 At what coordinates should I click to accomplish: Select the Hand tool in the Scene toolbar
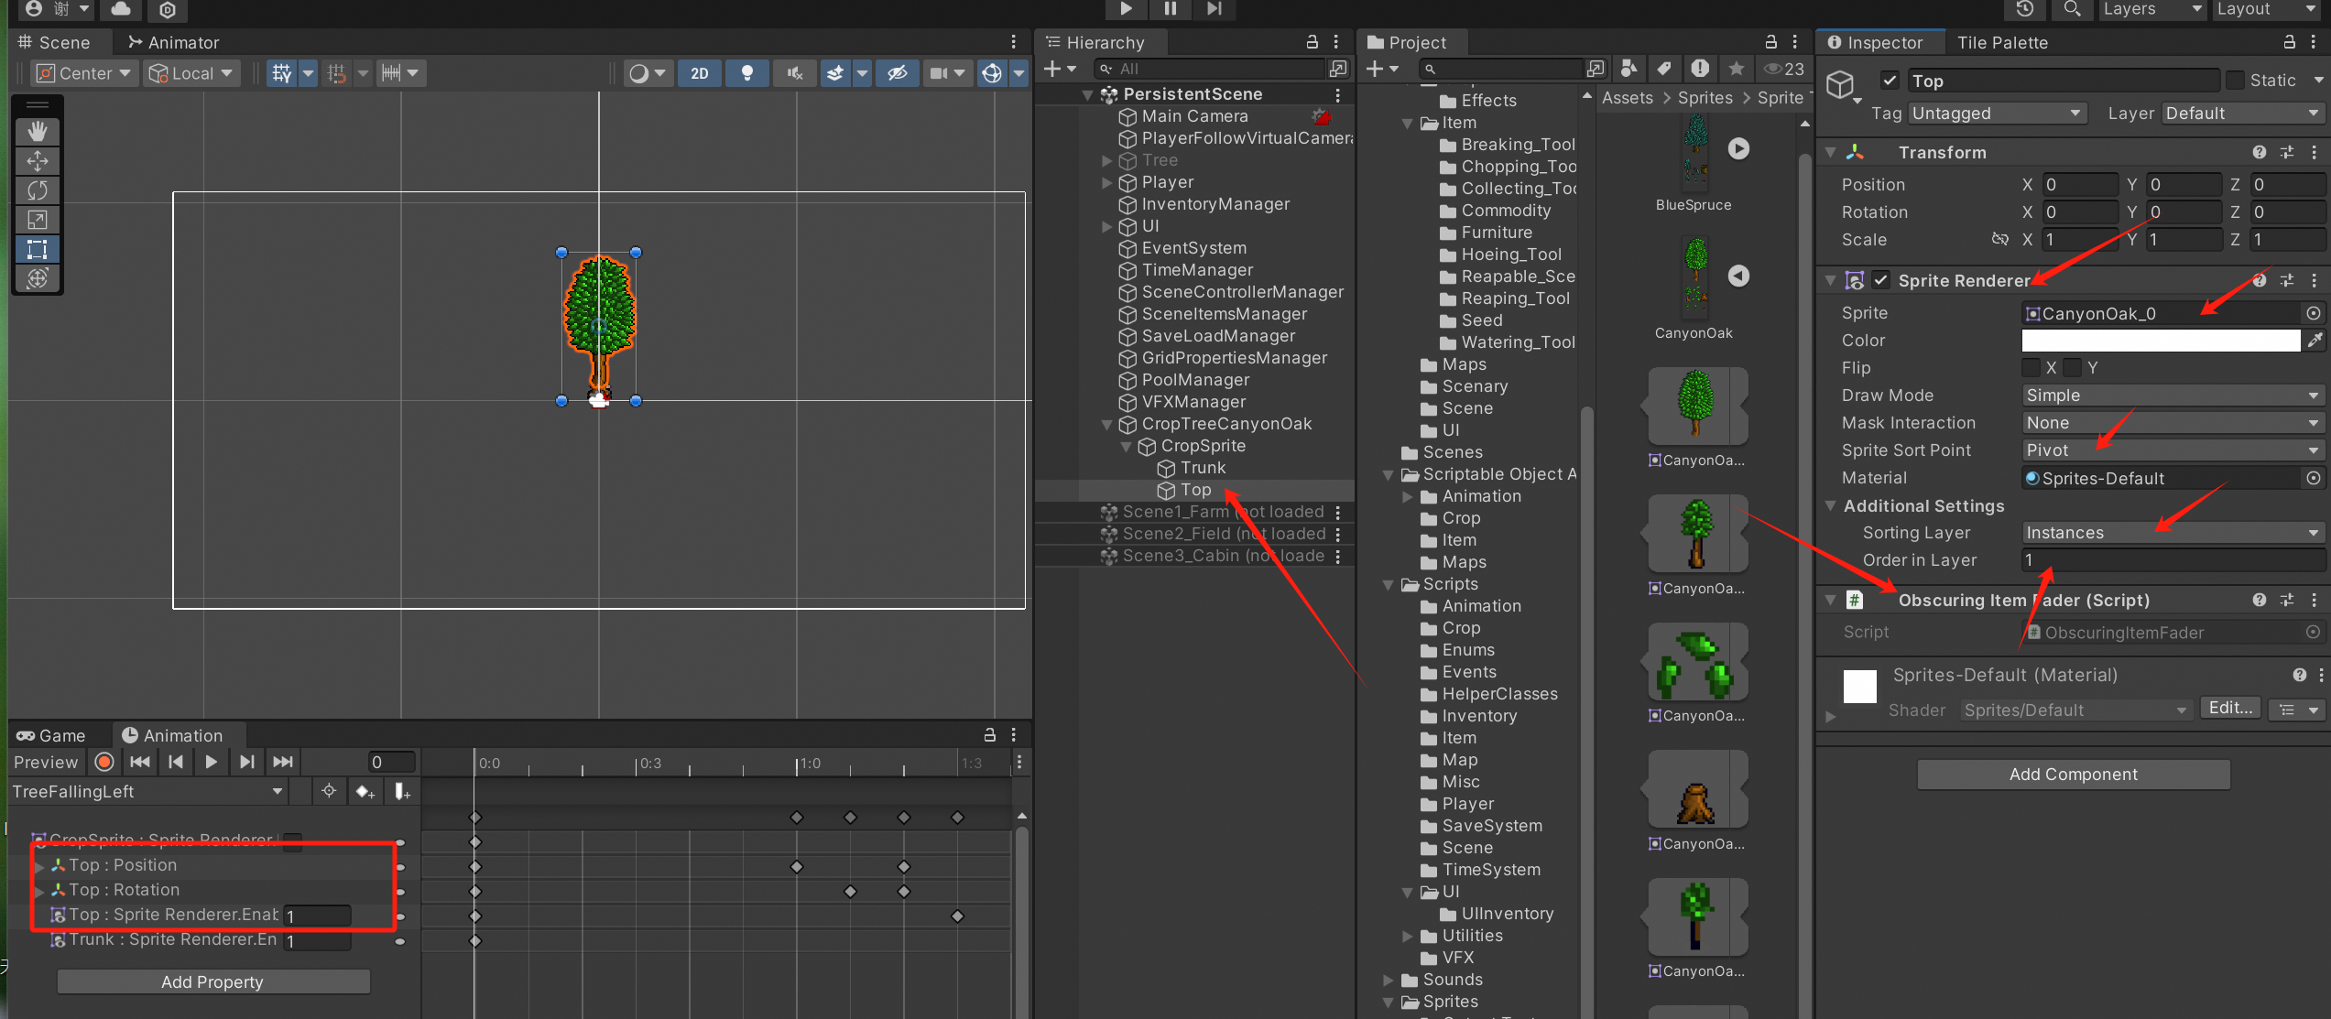37,131
